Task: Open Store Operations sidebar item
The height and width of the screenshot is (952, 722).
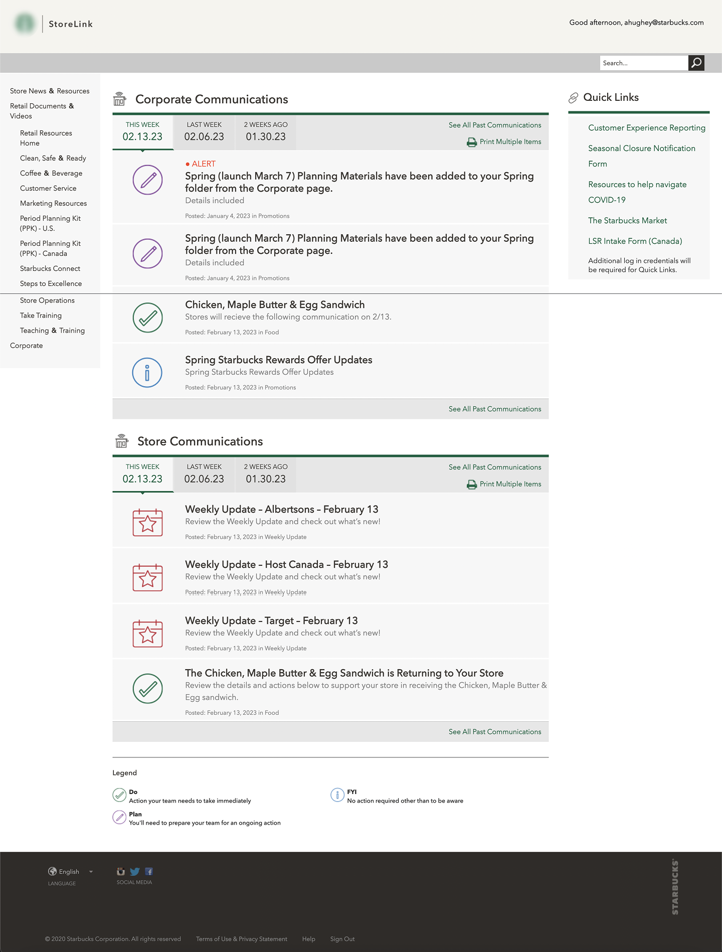Action: point(47,300)
